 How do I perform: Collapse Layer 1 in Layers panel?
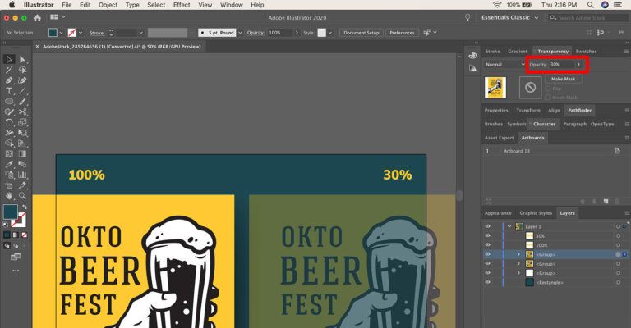[509, 226]
